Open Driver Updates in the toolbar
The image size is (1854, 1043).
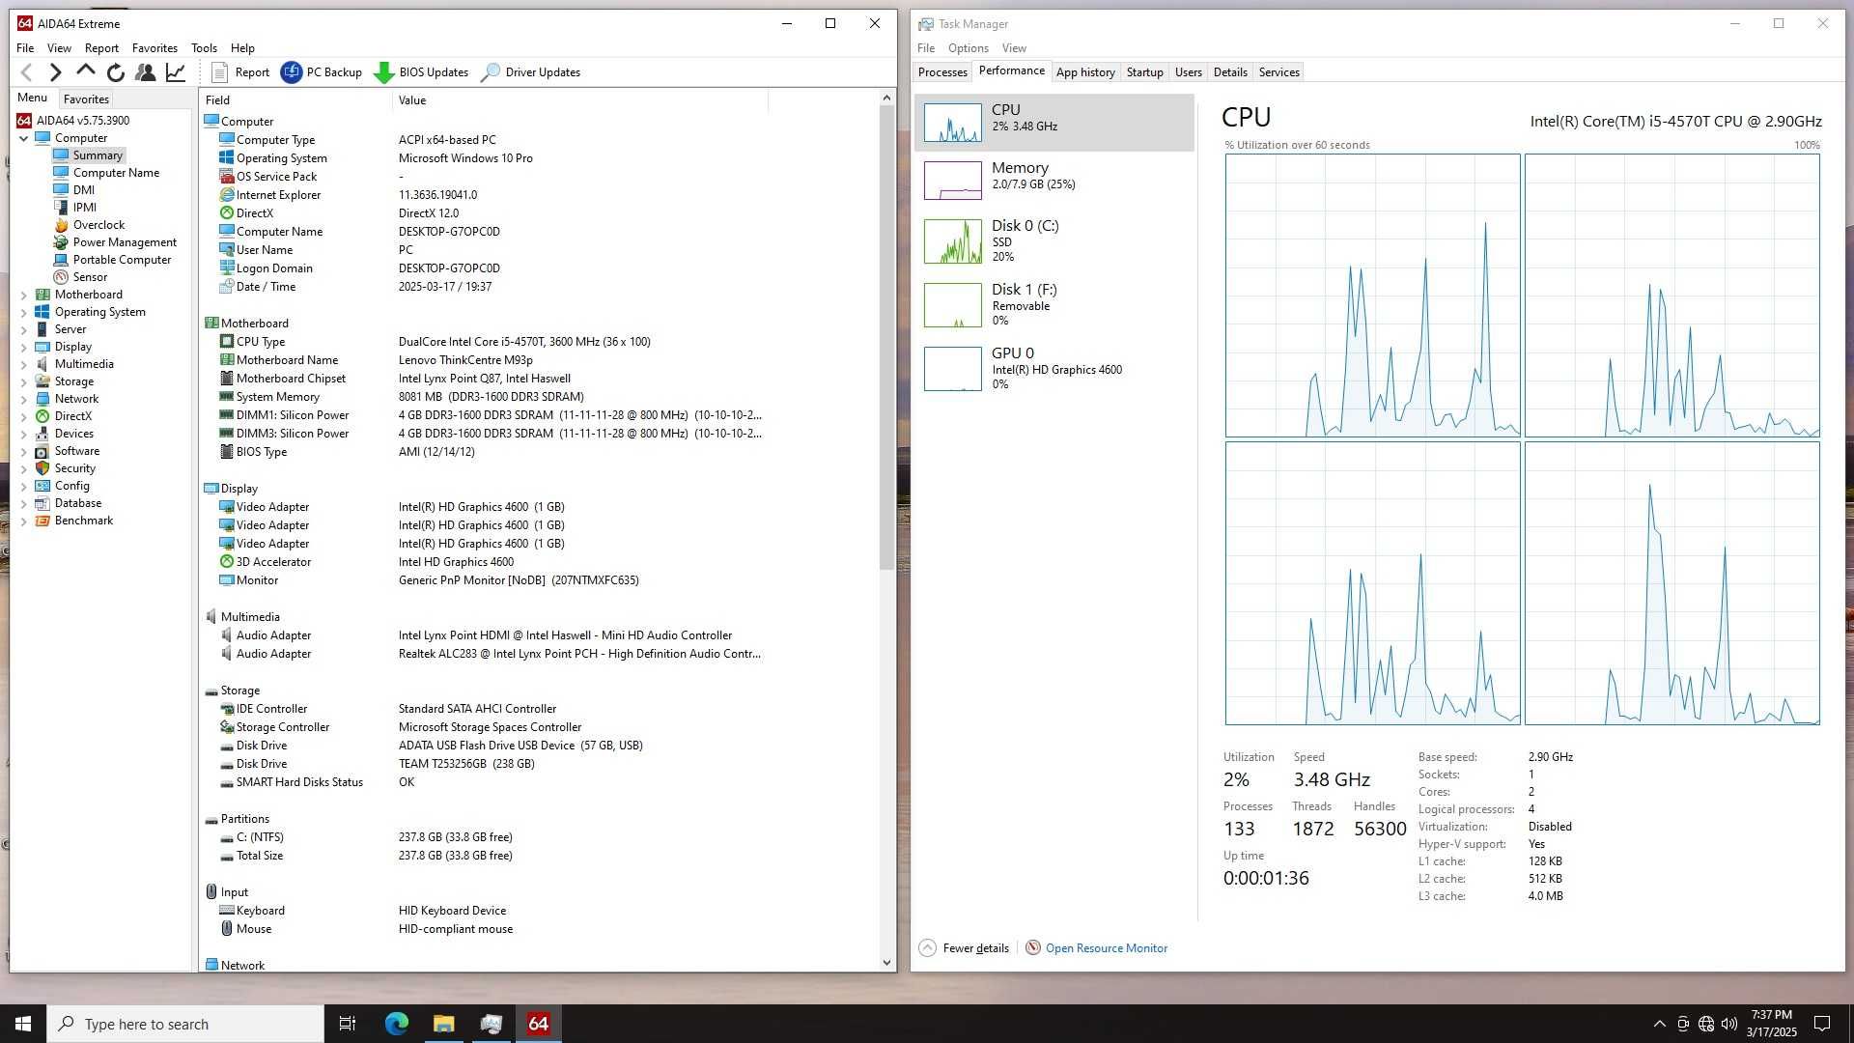tap(530, 72)
